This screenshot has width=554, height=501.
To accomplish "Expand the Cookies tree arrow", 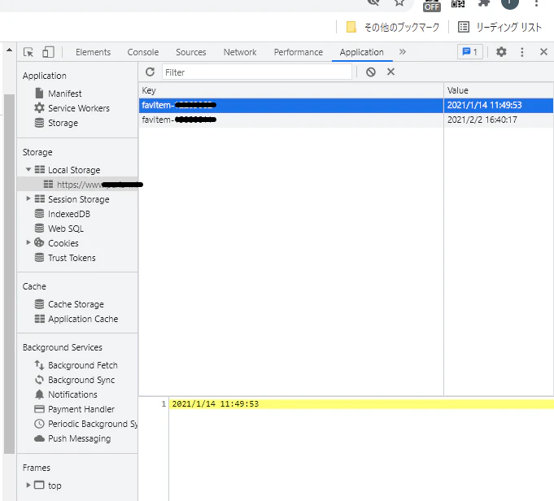I will point(28,242).
